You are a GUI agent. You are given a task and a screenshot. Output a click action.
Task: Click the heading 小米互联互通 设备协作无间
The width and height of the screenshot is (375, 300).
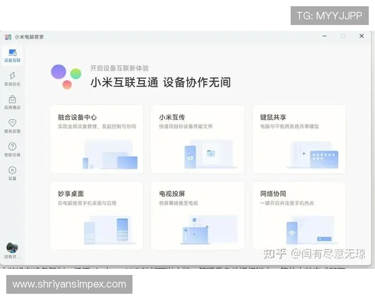161,82
